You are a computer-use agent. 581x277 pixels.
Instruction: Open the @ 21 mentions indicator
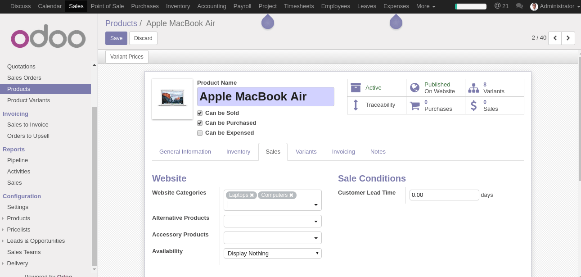[501, 6]
